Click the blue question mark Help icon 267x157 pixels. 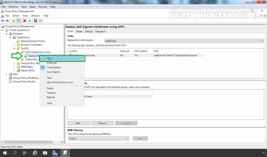click(35, 21)
